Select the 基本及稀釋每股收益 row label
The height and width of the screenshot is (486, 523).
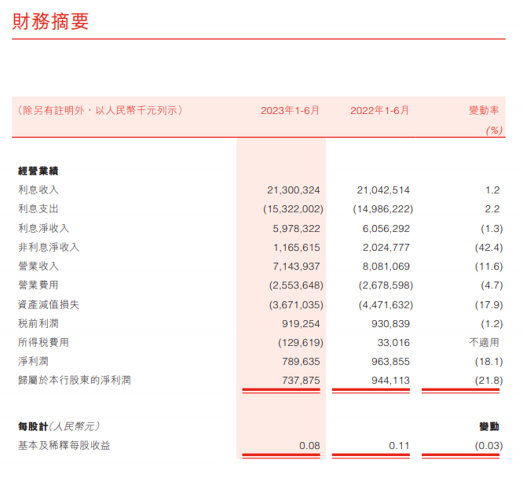pyautogui.click(x=64, y=446)
